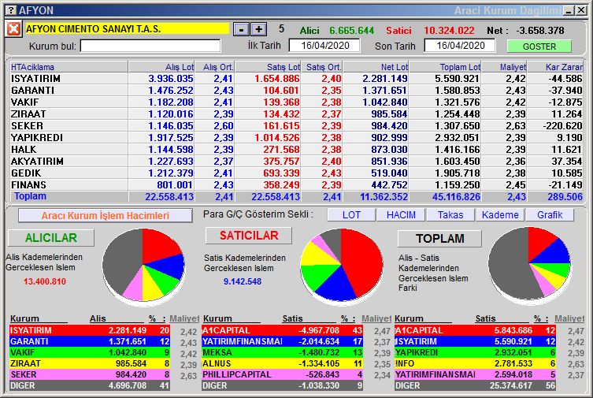Click the red SATICILAR button
593x398 pixels.
coord(248,236)
